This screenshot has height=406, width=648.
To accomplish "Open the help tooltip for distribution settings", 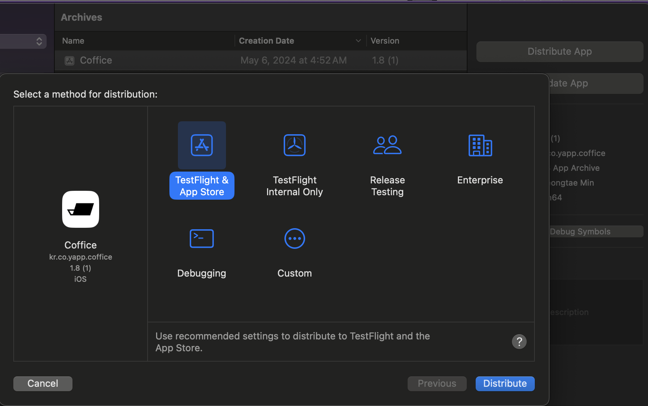I will [x=519, y=342].
